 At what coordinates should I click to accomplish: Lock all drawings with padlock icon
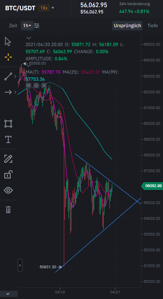(8, 174)
